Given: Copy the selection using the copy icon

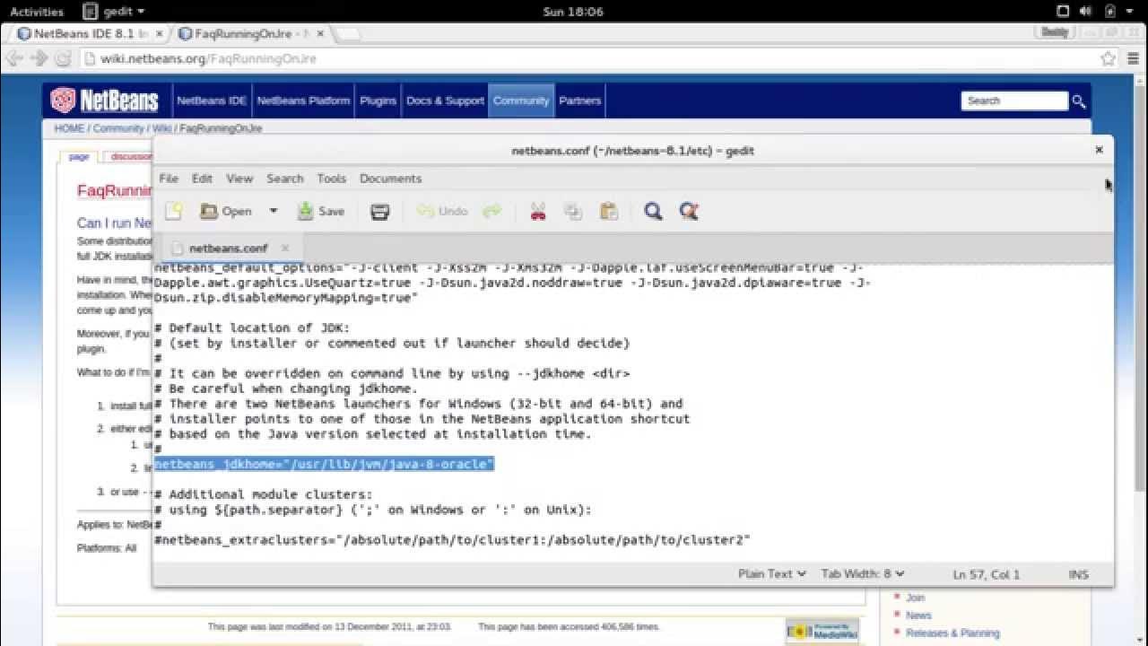Looking at the screenshot, I should (x=573, y=211).
